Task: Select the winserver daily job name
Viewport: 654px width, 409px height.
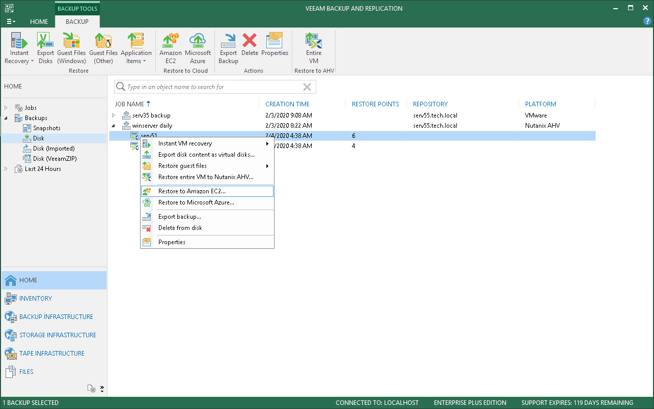Action: point(152,126)
